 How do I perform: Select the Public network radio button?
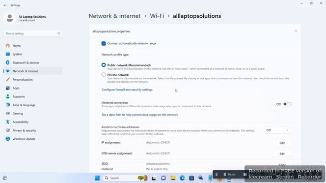pos(103,65)
